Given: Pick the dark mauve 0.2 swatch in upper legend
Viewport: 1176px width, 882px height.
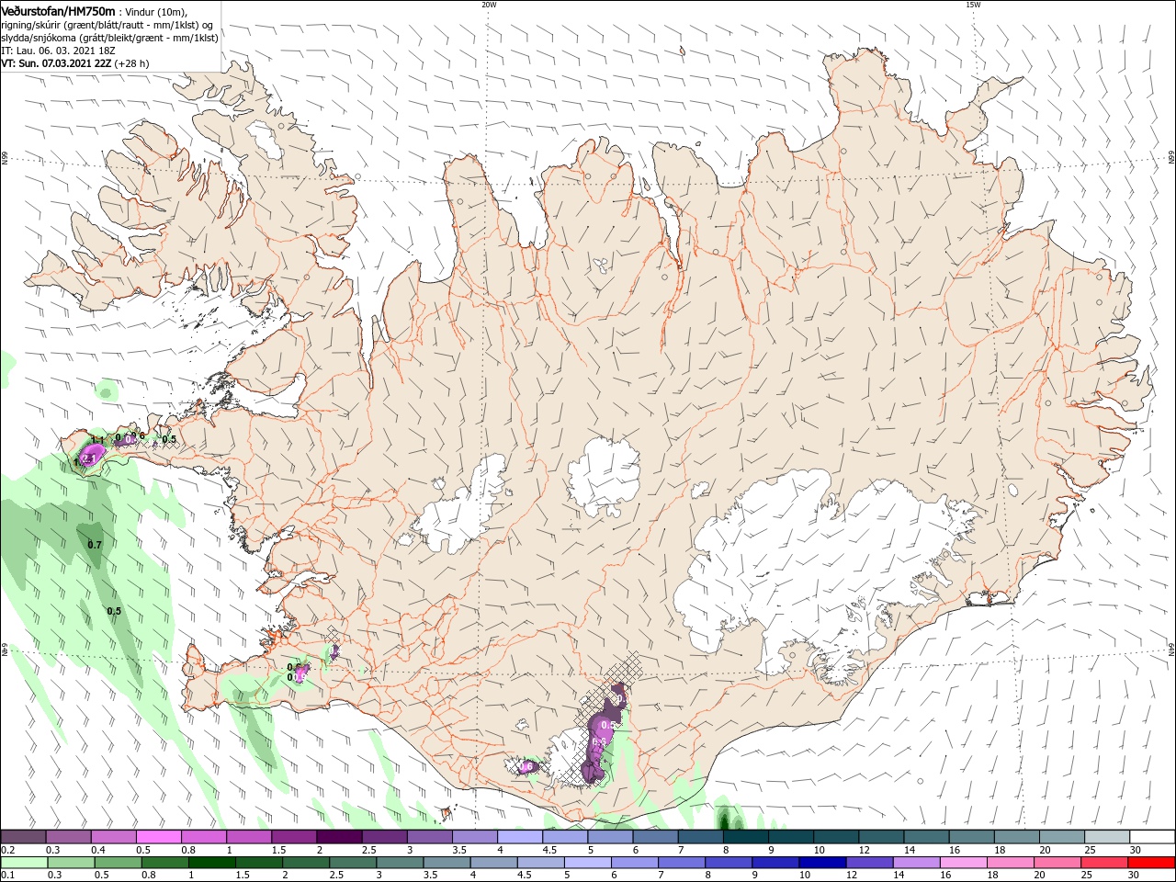Looking at the screenshot, I should tap(23, 837).
